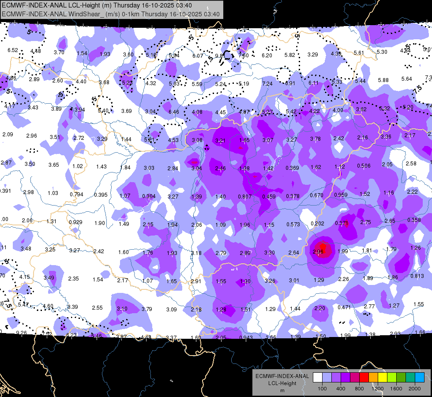Viewport: 432px width, 397px height.
Task: Click the medium purple legend swatch before 400
Action: tap(336, 378)
